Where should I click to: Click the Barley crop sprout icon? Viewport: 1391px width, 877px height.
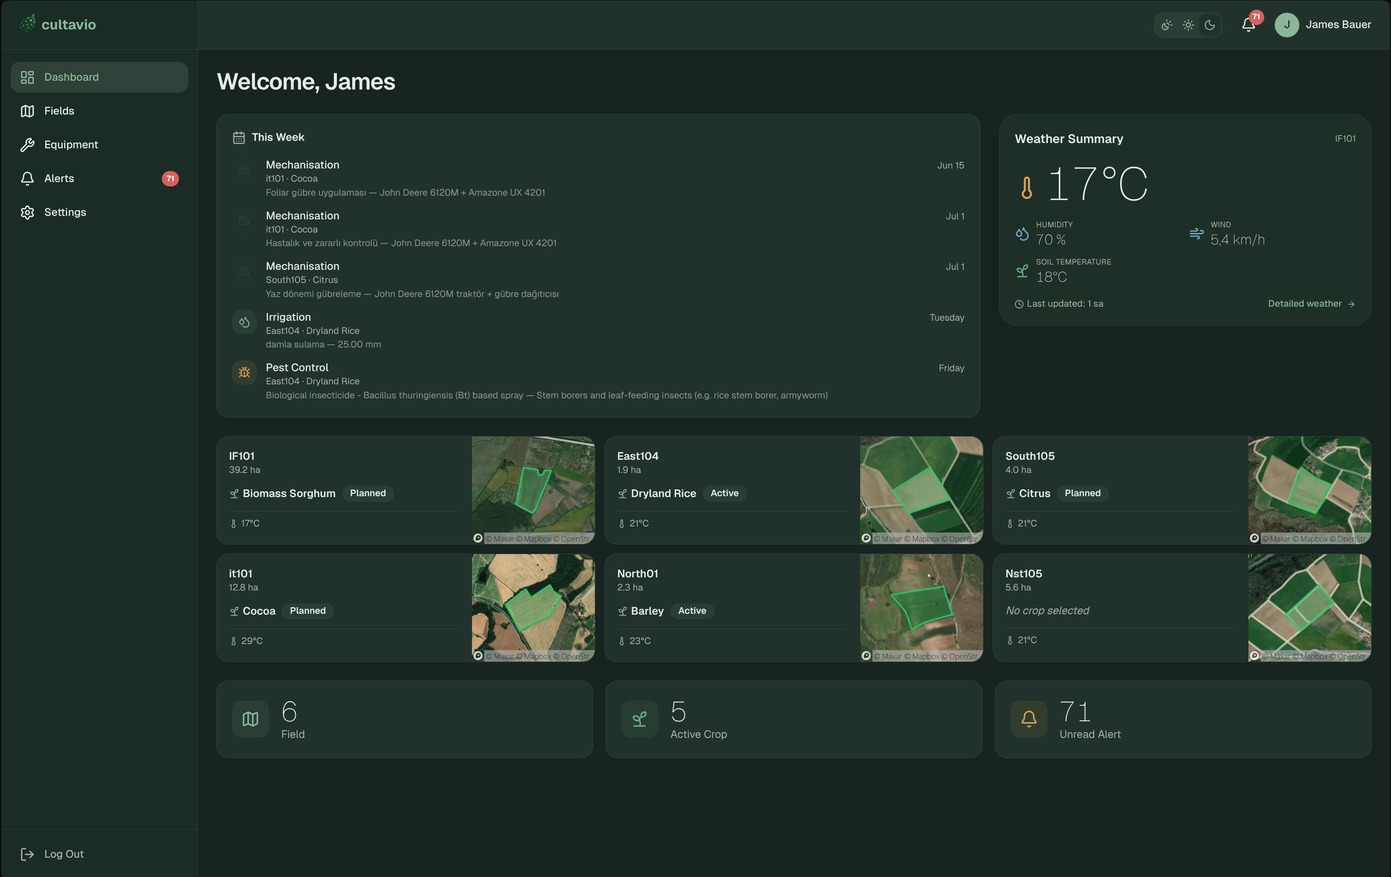click(x=622, y=611)
